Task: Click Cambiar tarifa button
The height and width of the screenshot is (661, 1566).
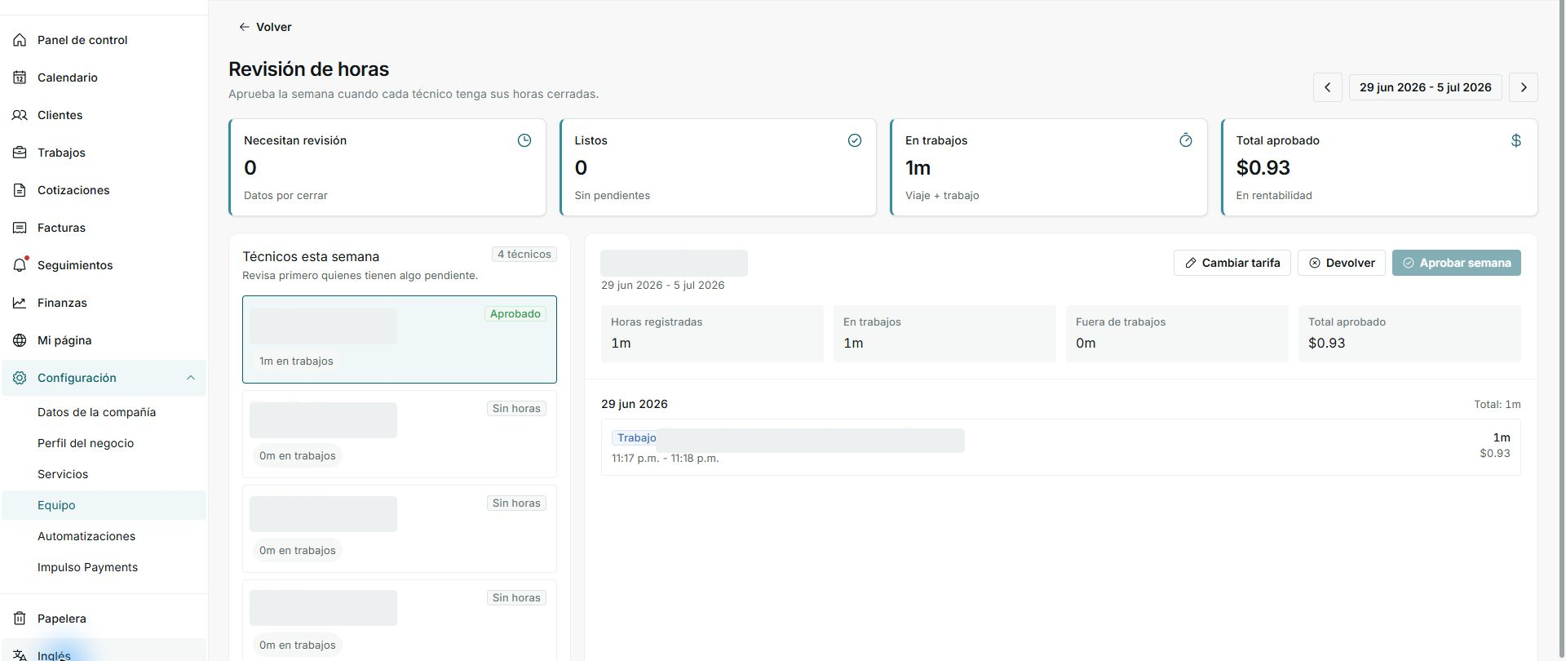Action: [1232, 263]
